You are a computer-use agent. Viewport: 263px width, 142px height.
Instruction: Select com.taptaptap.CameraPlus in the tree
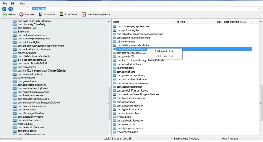tap(32, 35)
